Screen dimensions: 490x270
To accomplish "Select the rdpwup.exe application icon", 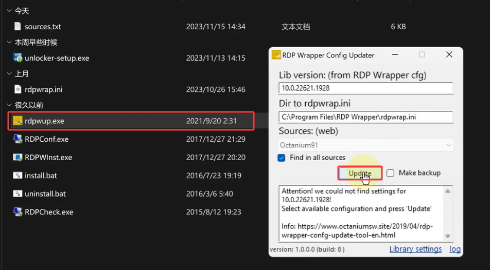I will tap(18, 121).
